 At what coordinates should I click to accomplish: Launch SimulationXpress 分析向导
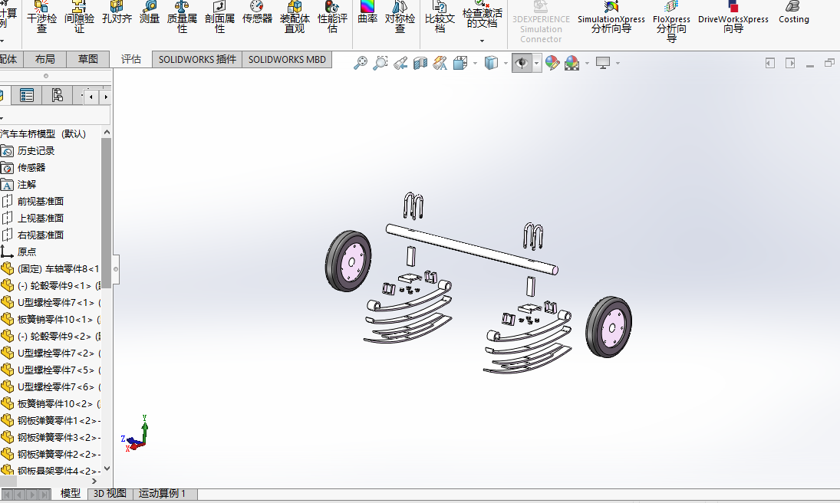click(611, 18)
